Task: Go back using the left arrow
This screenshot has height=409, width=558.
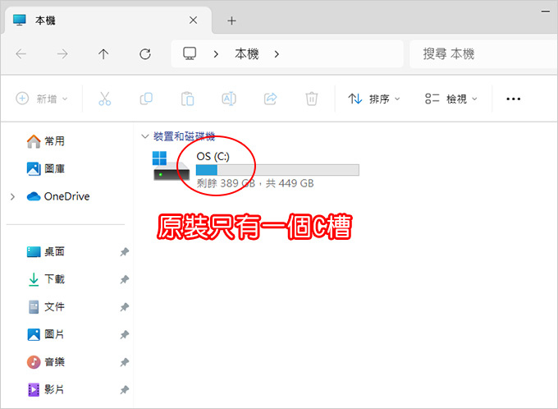Action: (x=21, y=54)
